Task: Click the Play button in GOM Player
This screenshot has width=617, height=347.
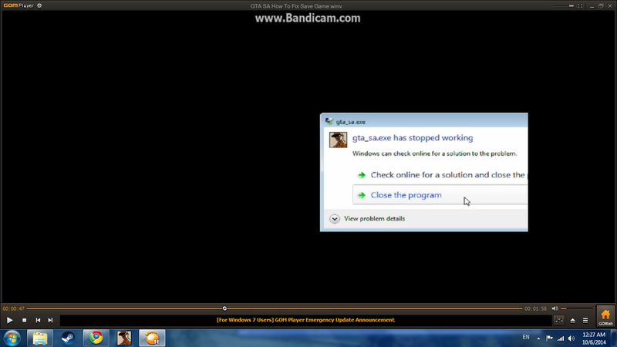Action: 9,320
